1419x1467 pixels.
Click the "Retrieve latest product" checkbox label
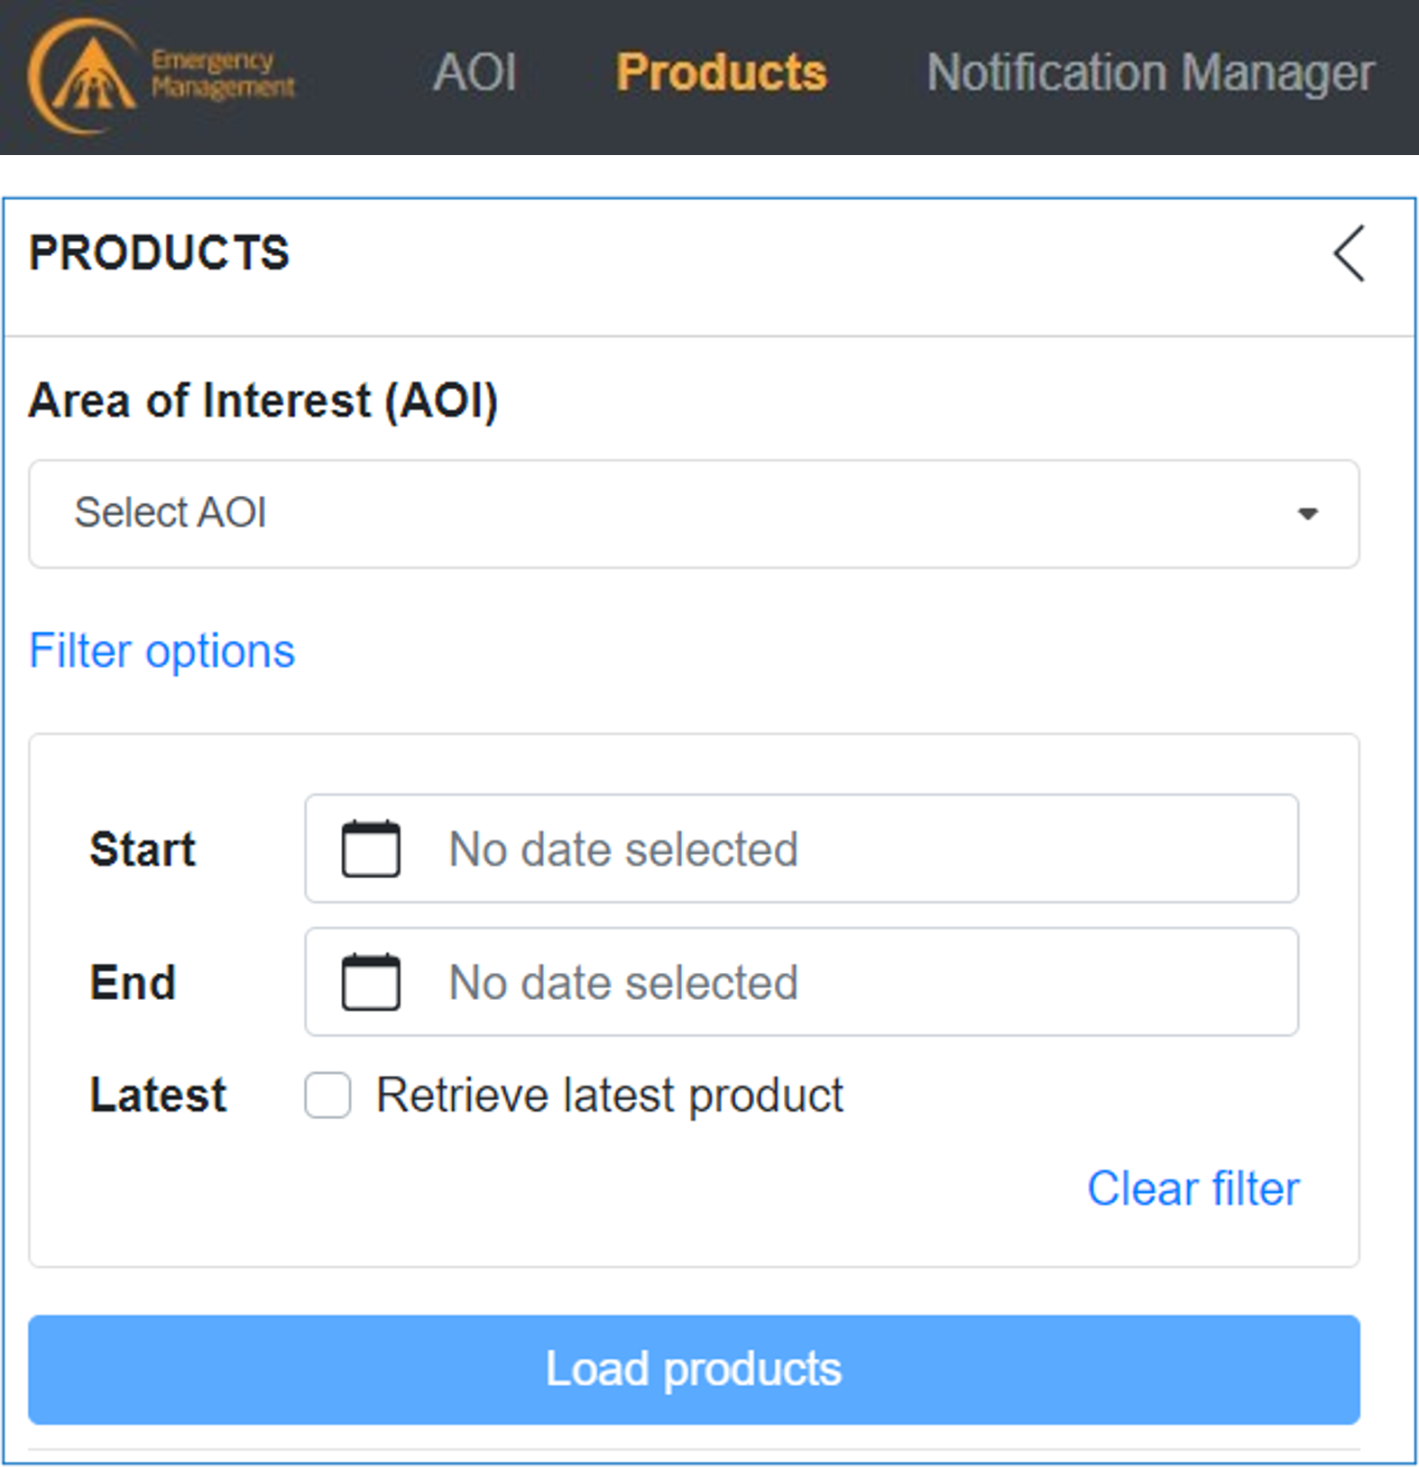pos(610,1096)
